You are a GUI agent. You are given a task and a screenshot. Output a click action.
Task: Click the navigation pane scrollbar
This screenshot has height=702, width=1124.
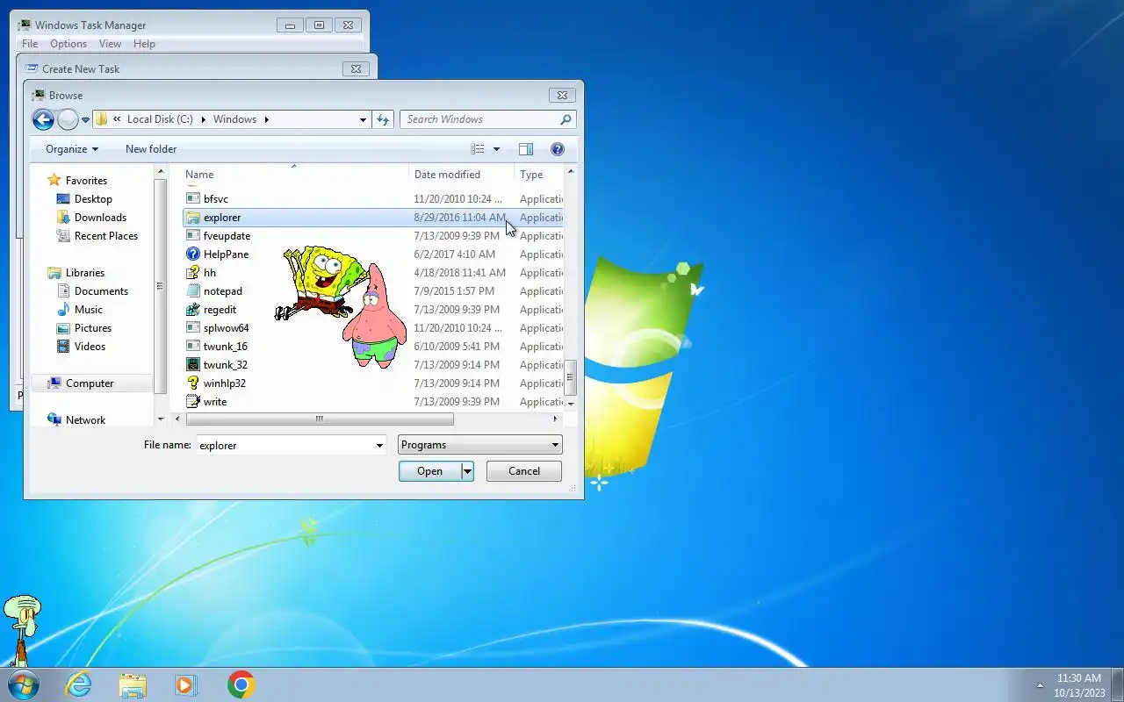[160, 285]
